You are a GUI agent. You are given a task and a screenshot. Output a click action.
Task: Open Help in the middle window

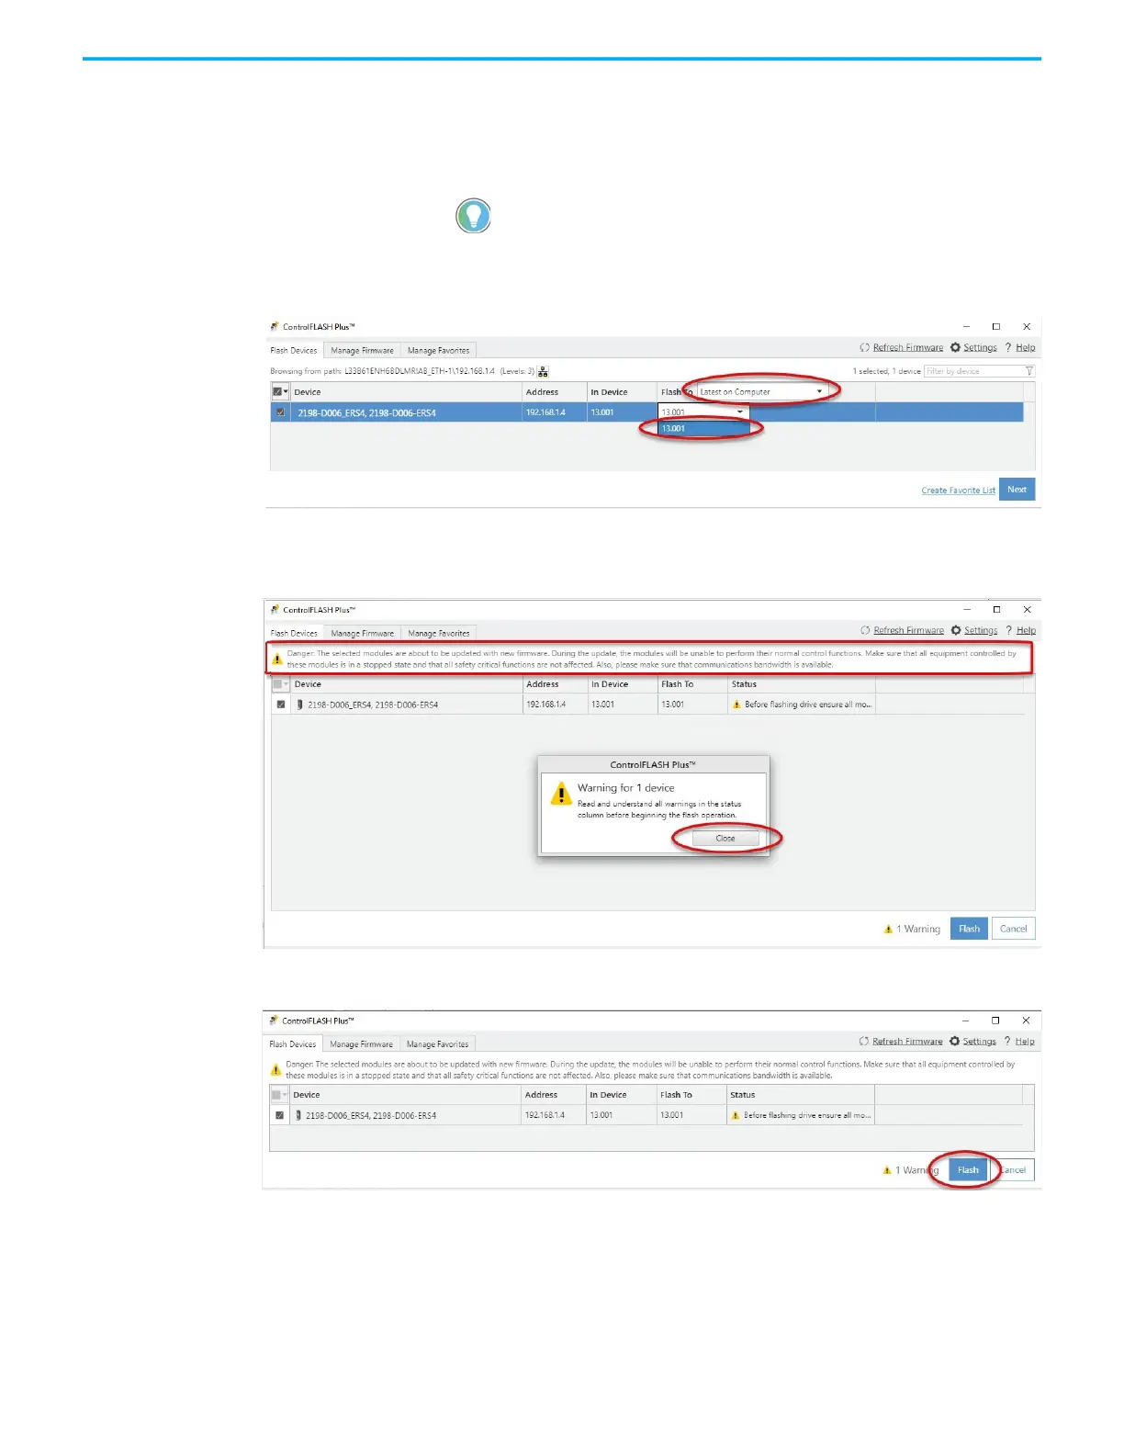pyautogui.click(x=1021, y=630)
